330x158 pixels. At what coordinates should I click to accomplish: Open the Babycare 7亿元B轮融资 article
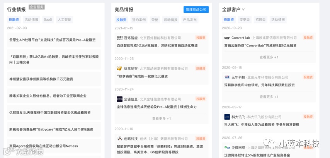point(54,129)
